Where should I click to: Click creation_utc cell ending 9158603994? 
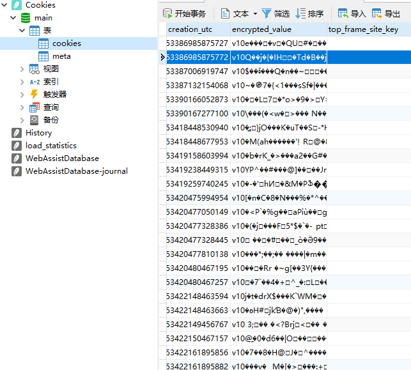pyautogui.click(x=198, y=156)
